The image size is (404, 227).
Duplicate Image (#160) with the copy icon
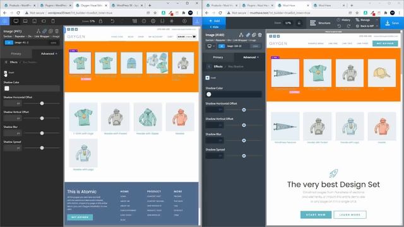click(x=254, y=35)
